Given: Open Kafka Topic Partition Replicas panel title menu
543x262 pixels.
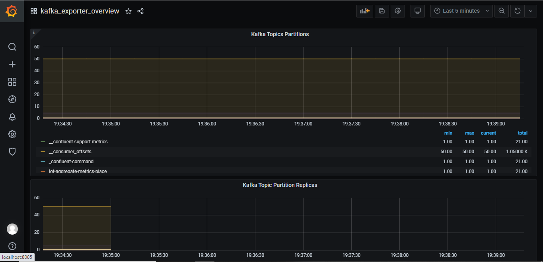Looking at the screenshot, I should tap(280, 185).
